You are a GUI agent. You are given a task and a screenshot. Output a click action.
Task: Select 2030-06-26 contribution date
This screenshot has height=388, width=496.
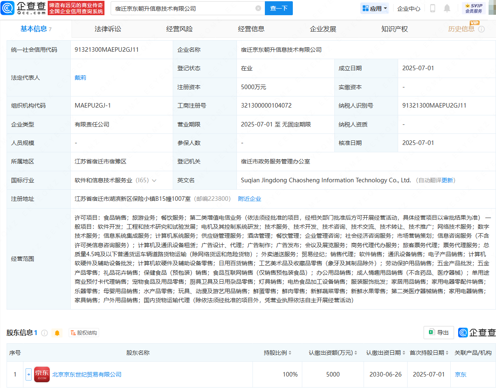click(x=385, y=374)
